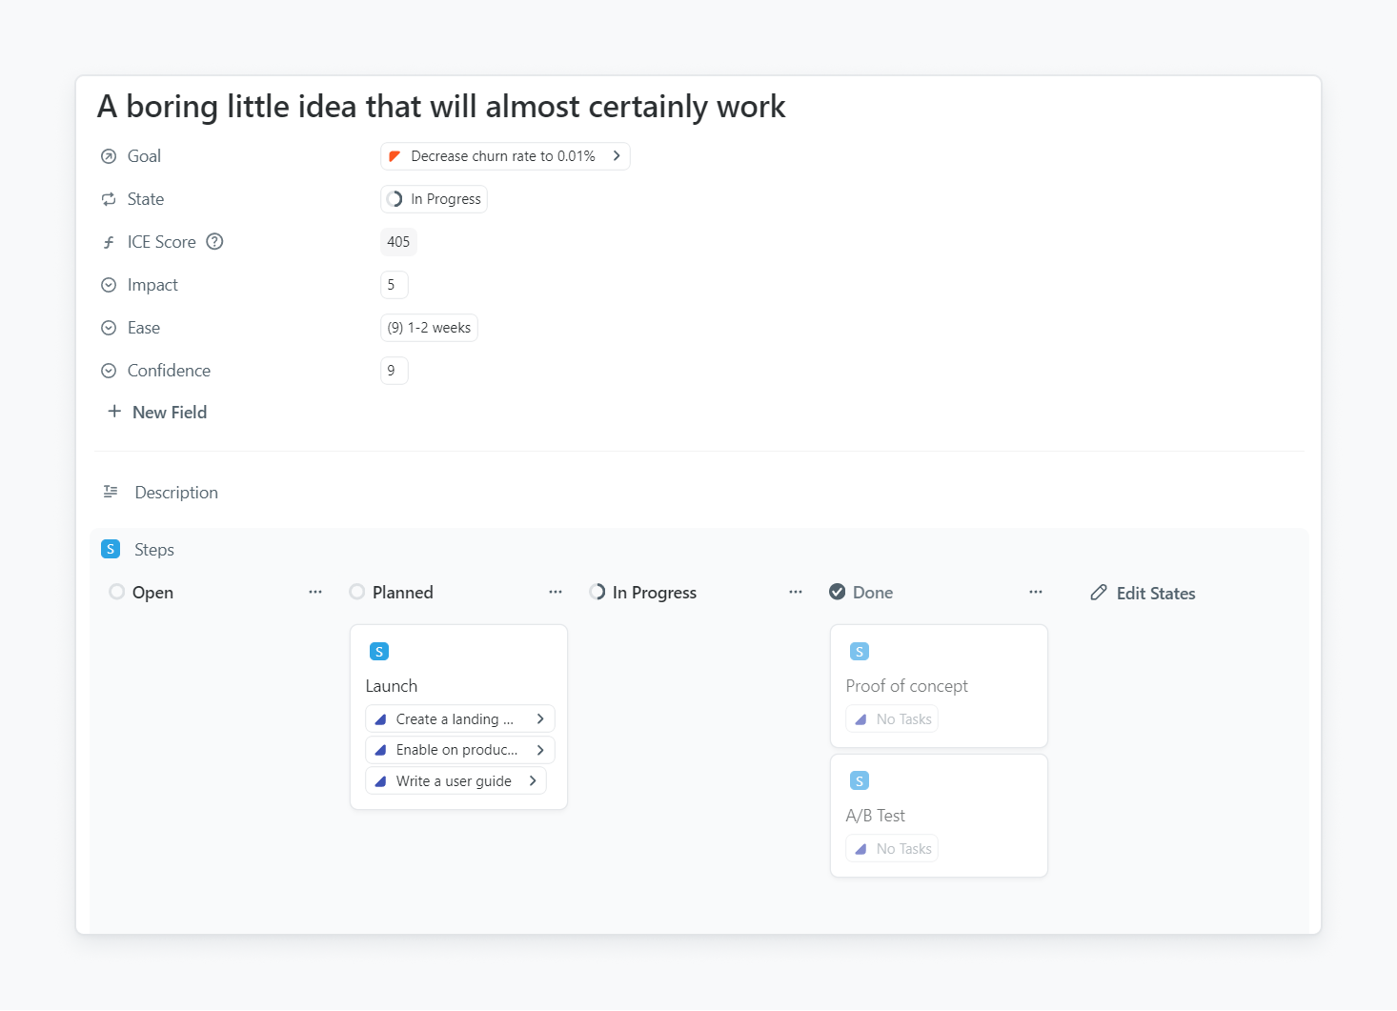
Task: Open the Decrease churn rate goal
Action: [x=504, y=156]
